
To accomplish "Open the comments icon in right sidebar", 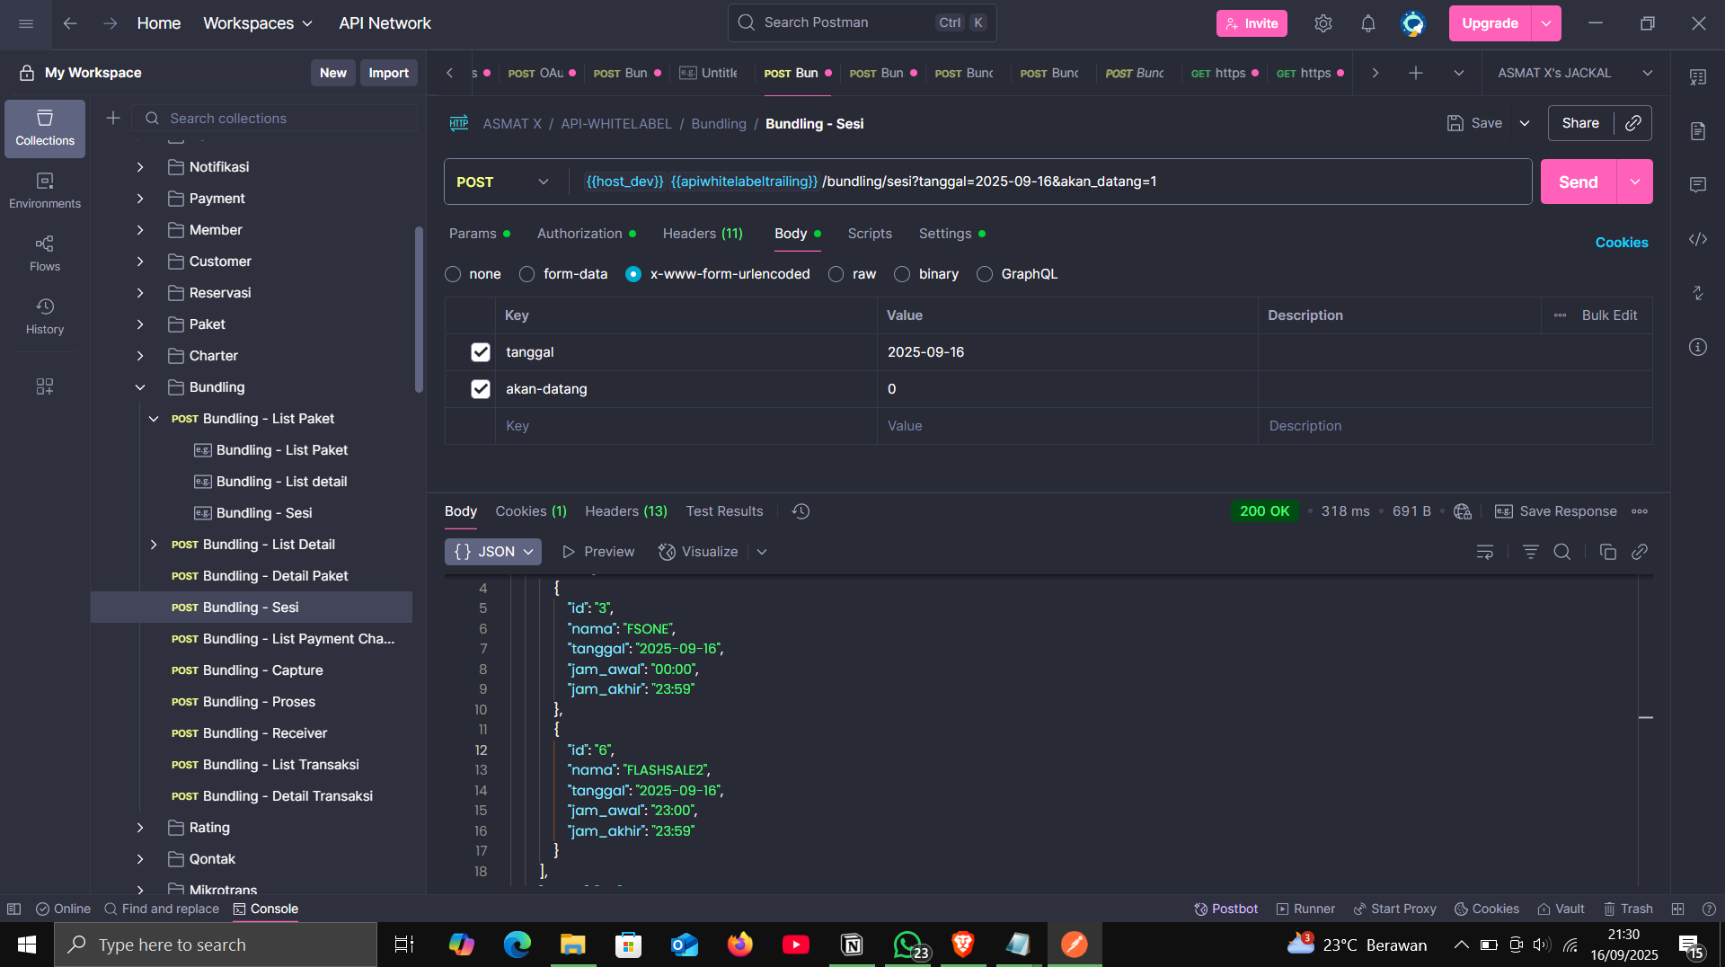I will [1698, 185].
